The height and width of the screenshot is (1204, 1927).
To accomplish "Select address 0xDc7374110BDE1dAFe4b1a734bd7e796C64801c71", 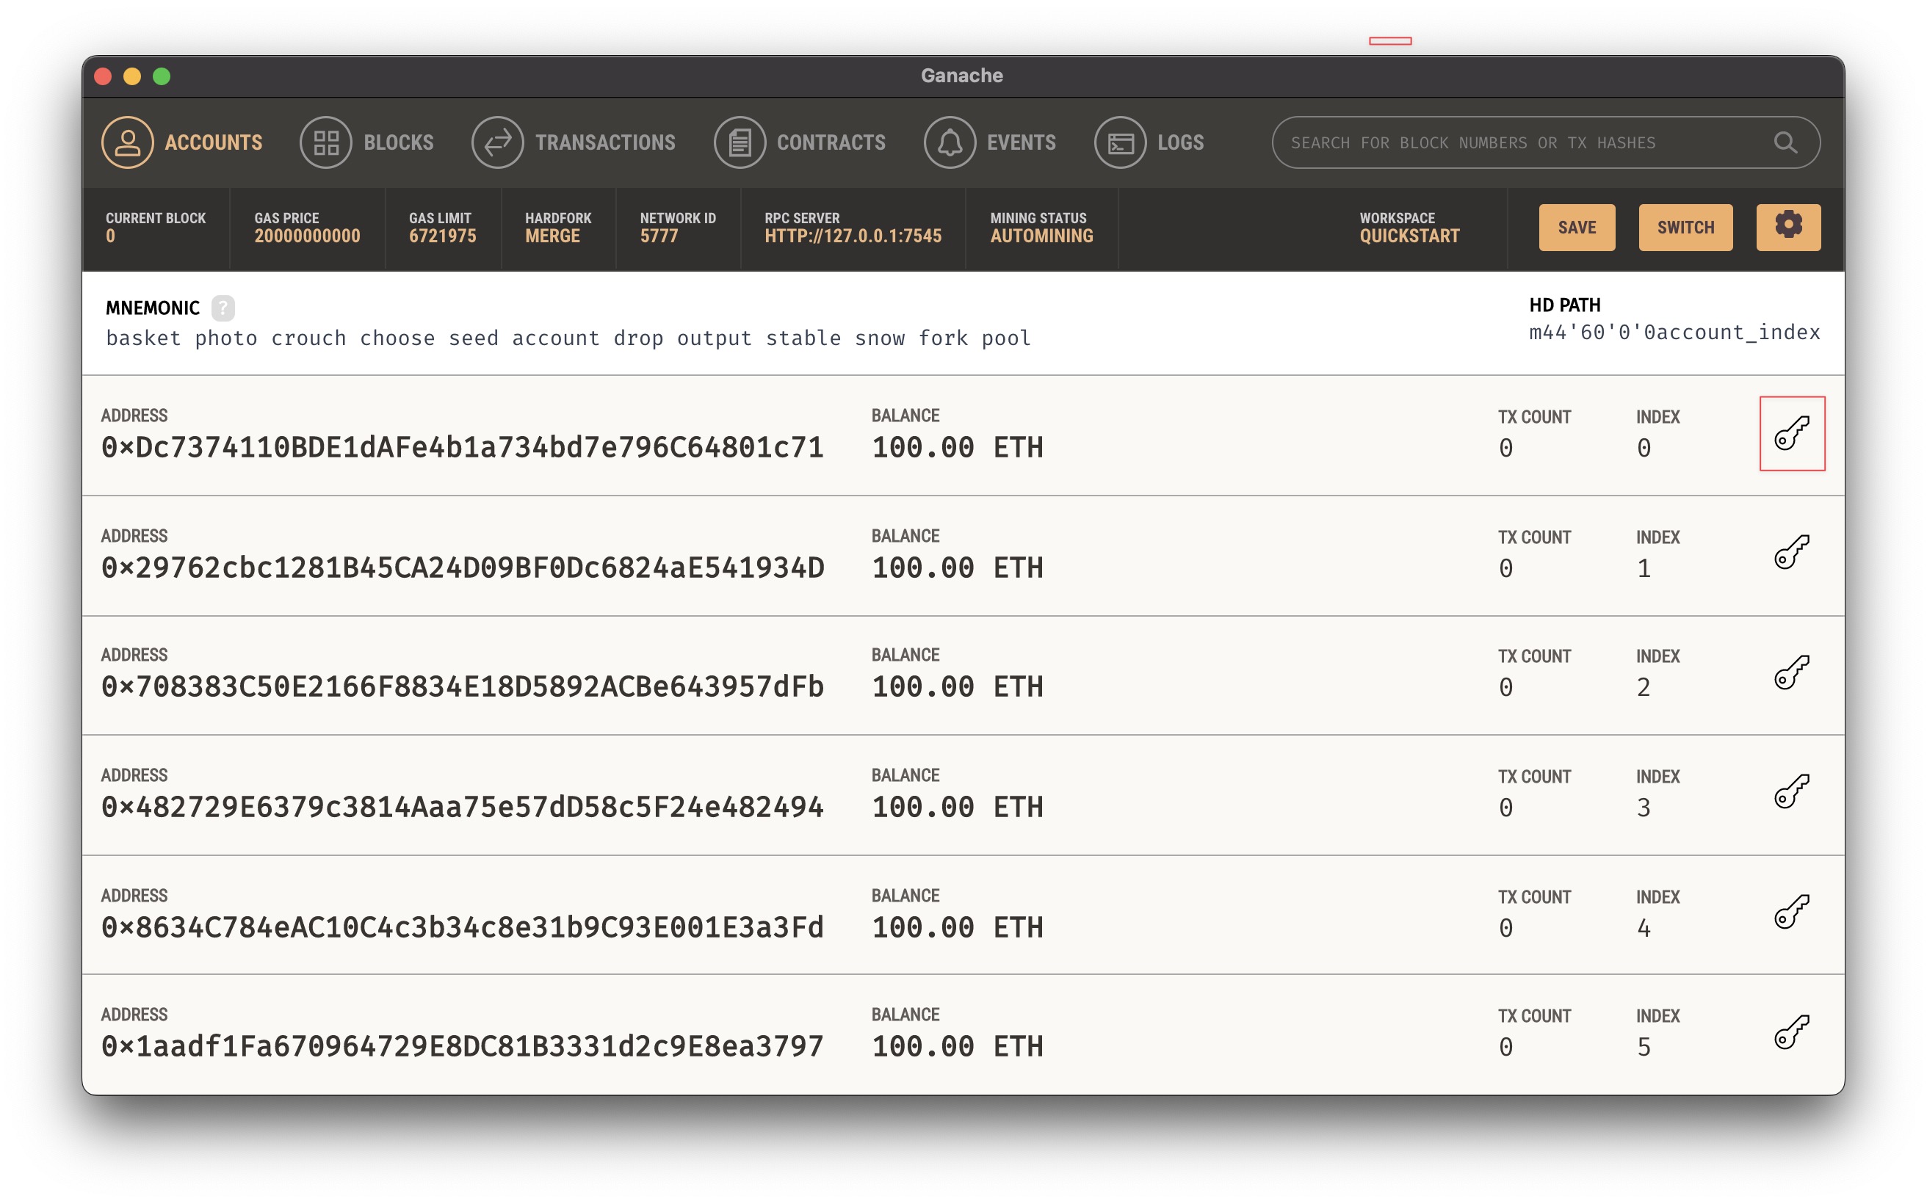I will [x=462, y=448].
